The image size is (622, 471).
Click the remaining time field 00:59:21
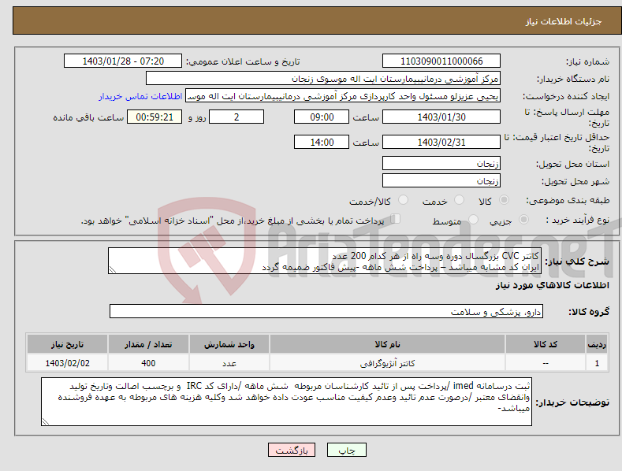click(x=155, y=117)
